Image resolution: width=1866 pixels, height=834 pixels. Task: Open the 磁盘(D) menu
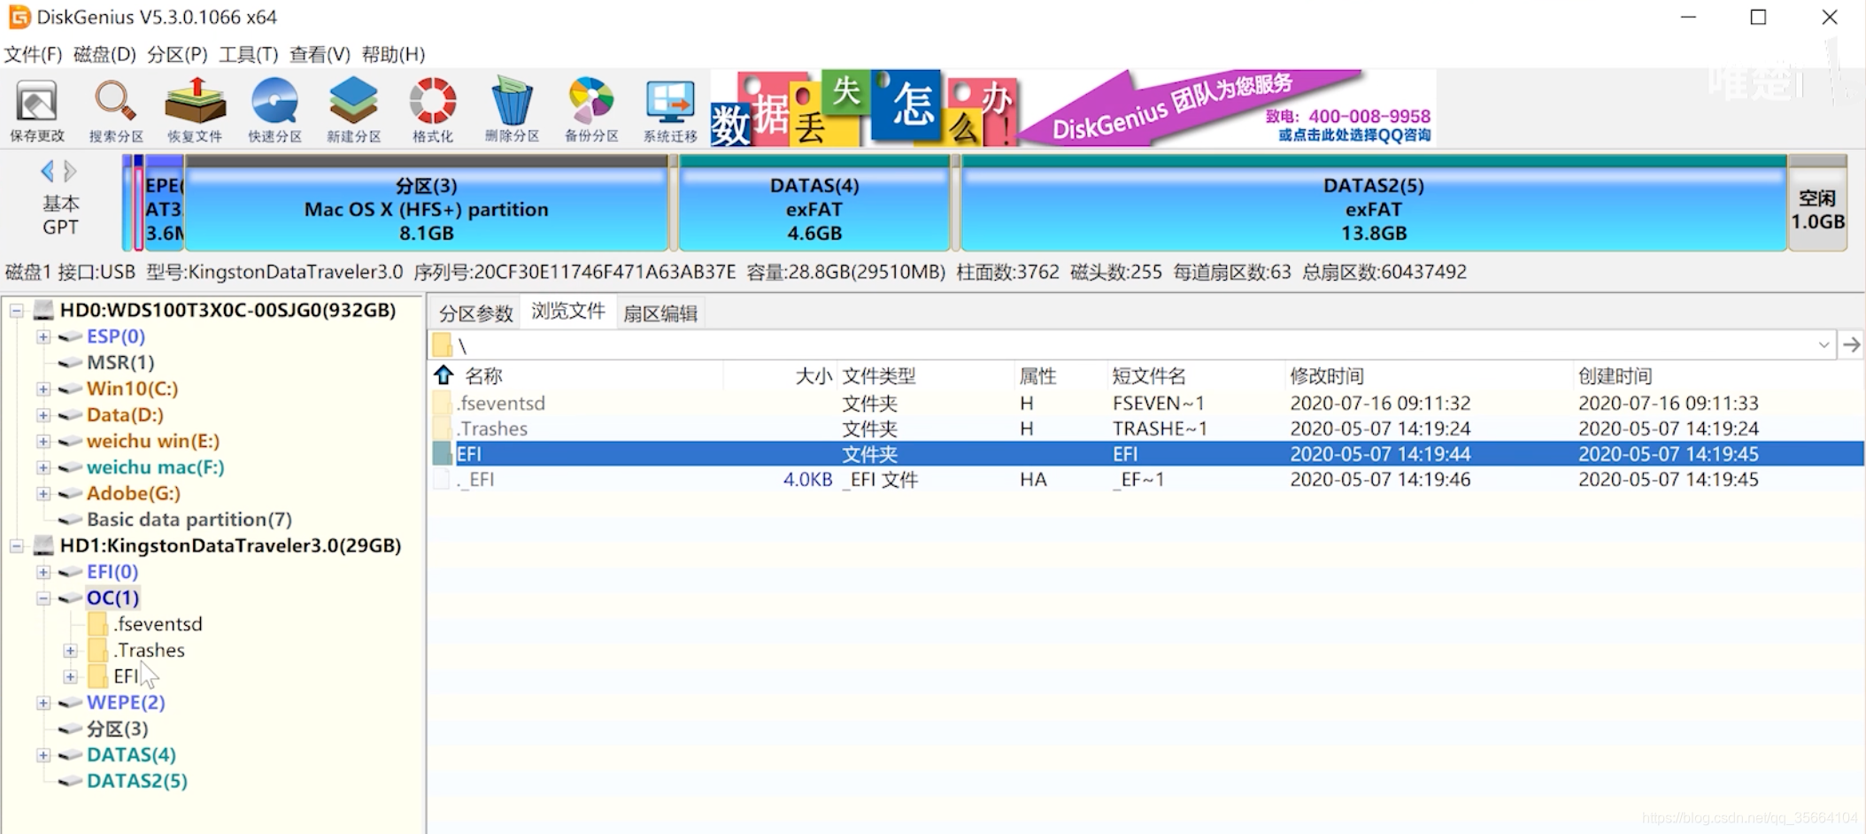coord(104,54)
